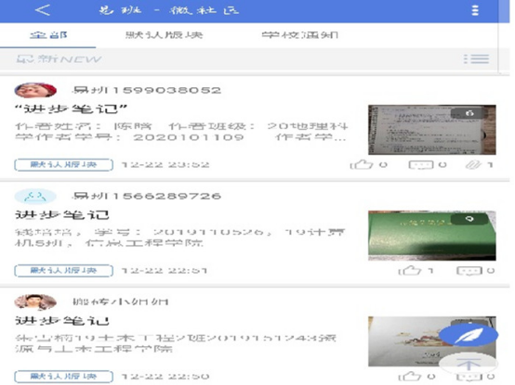Image resolution: width=515 pixels, height=385 pixels.
Task: Like the post by 易班1599038052
Action: pos(362,164)
